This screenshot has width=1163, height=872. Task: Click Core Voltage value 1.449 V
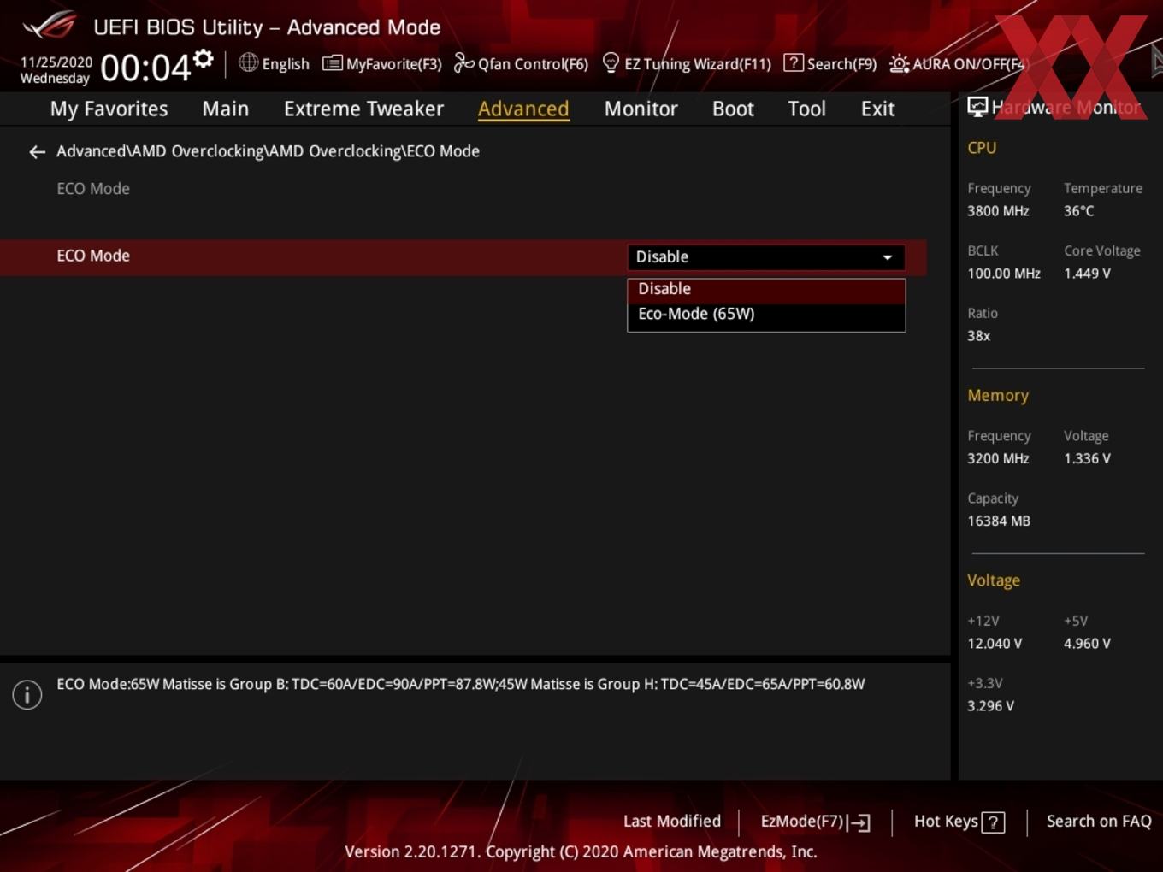coord(1087,274)
